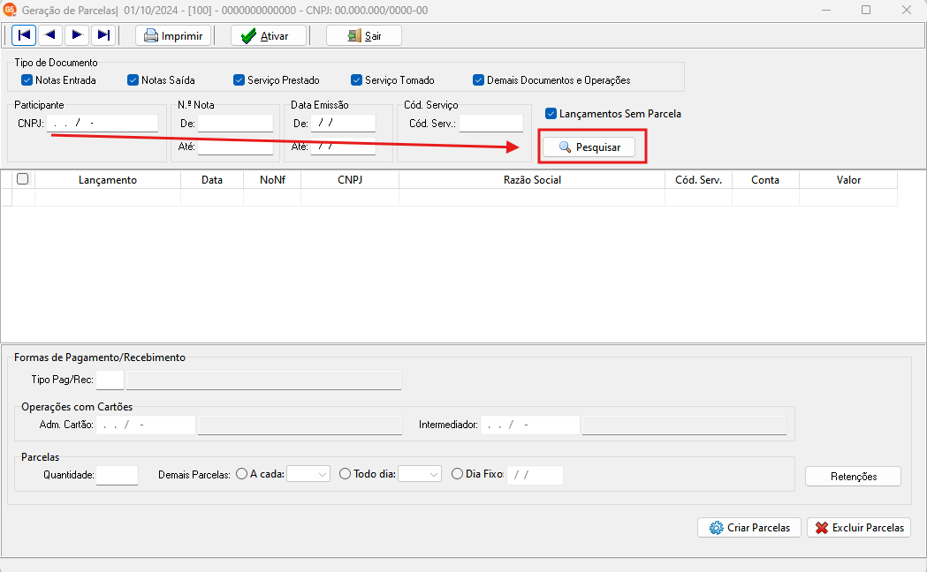Go to the previous record
The image size is (927, 572).
click(50, 35)
